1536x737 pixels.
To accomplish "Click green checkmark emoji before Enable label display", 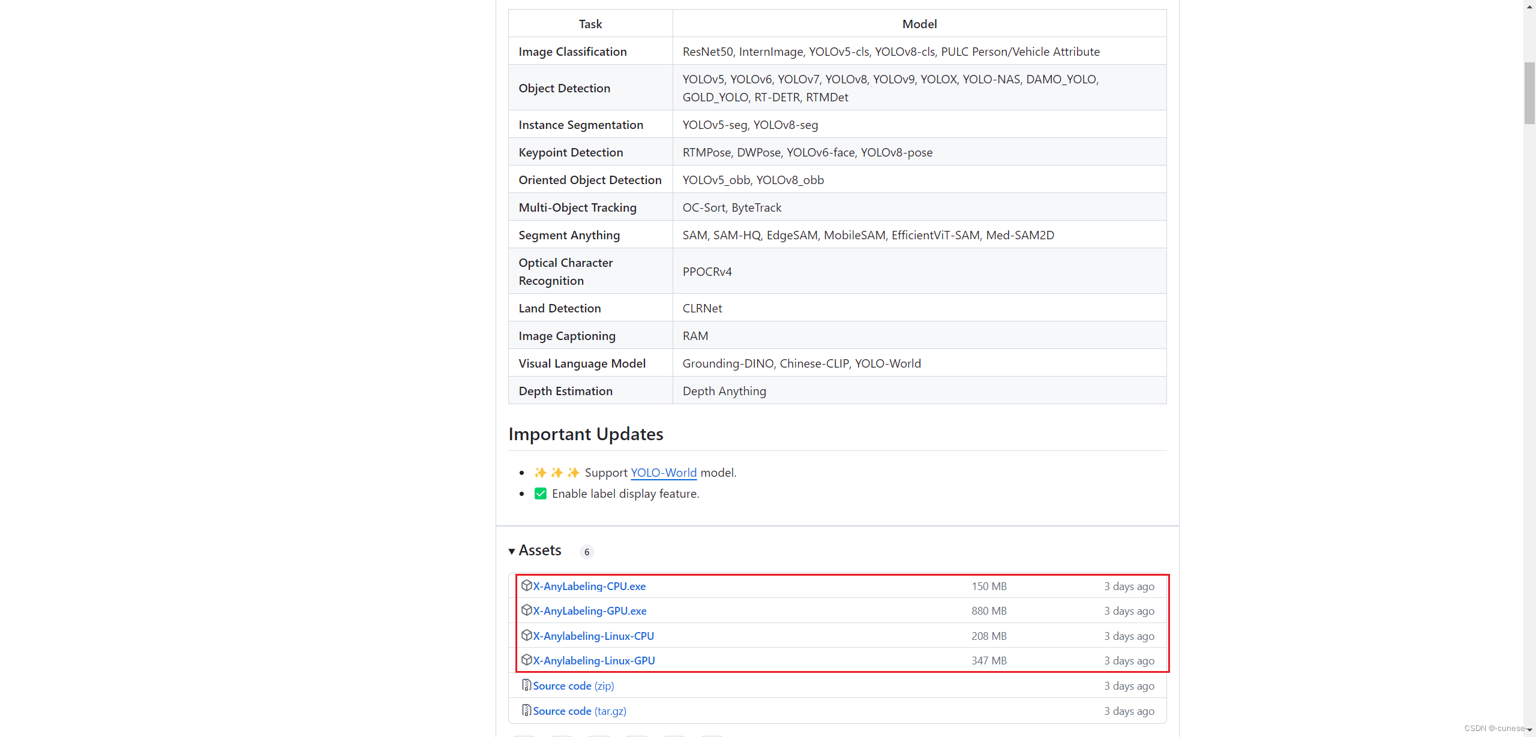I will (540, 494).
